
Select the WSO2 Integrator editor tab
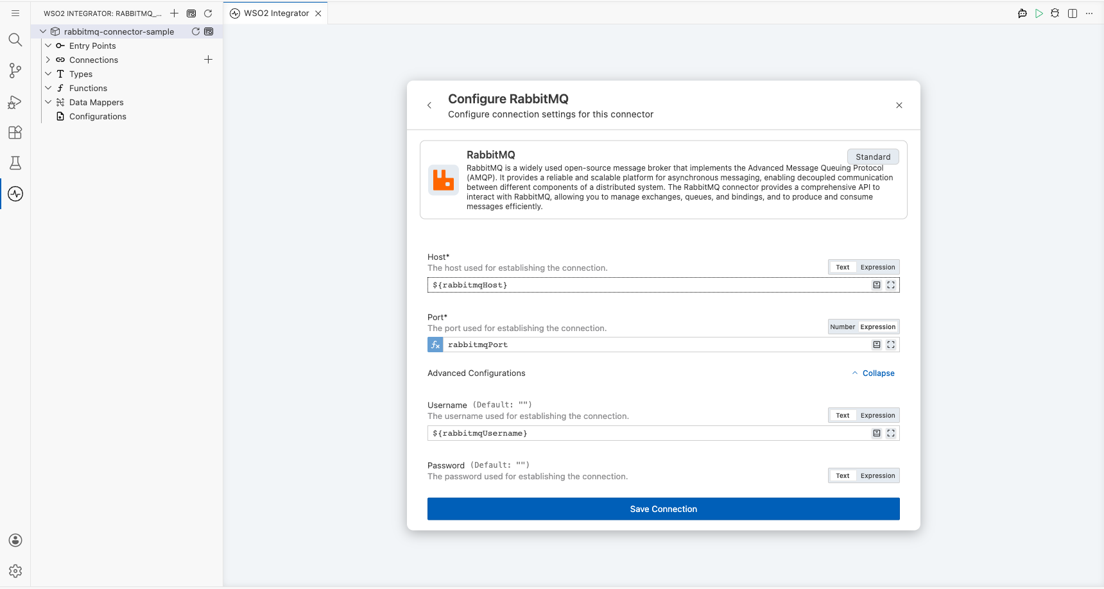276,13
